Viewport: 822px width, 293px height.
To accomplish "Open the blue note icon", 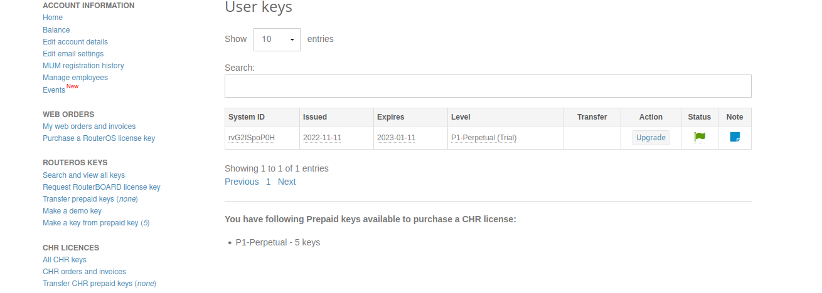I will coord(735,137).
